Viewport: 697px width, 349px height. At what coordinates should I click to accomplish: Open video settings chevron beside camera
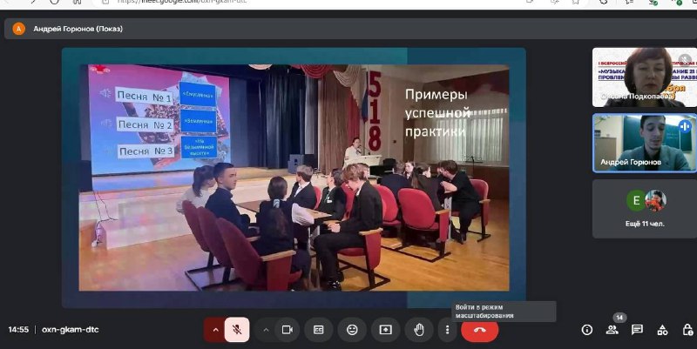click(x=266, y=330)
